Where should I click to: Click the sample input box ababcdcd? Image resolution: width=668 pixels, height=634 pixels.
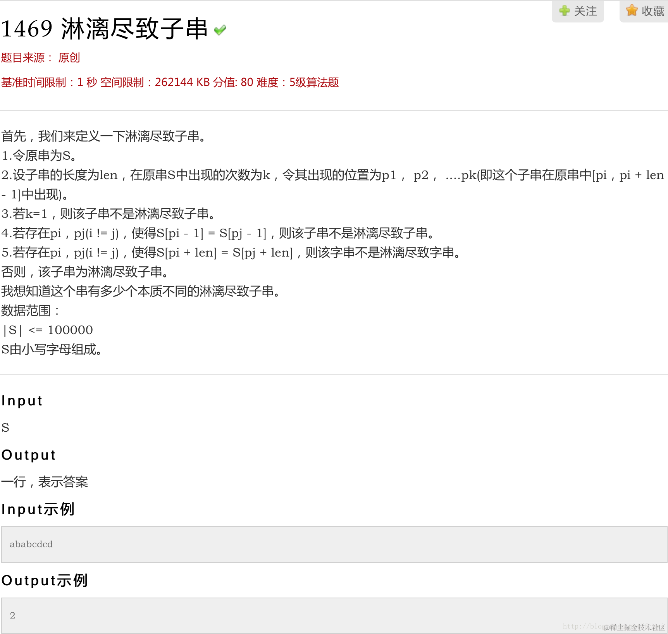point(334,544)
